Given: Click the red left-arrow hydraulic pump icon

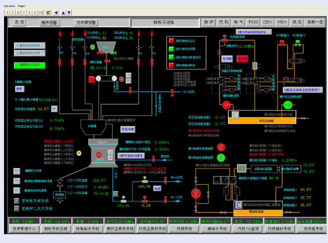Looking at the screenshot, I should 227,105.
